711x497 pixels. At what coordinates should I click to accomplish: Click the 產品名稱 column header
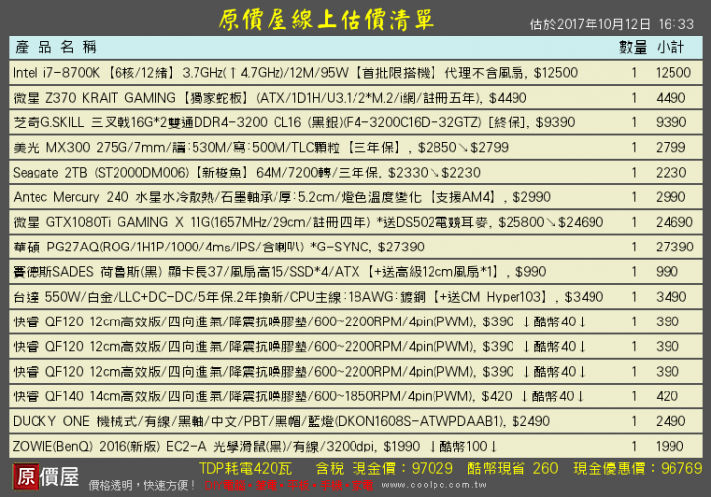[x=55, y=47]
